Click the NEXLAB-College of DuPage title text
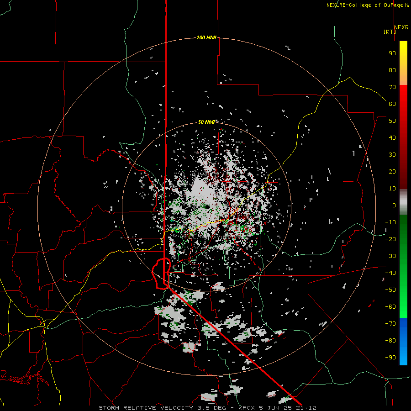Screen dimensions: 411x411 pos(368,5)
